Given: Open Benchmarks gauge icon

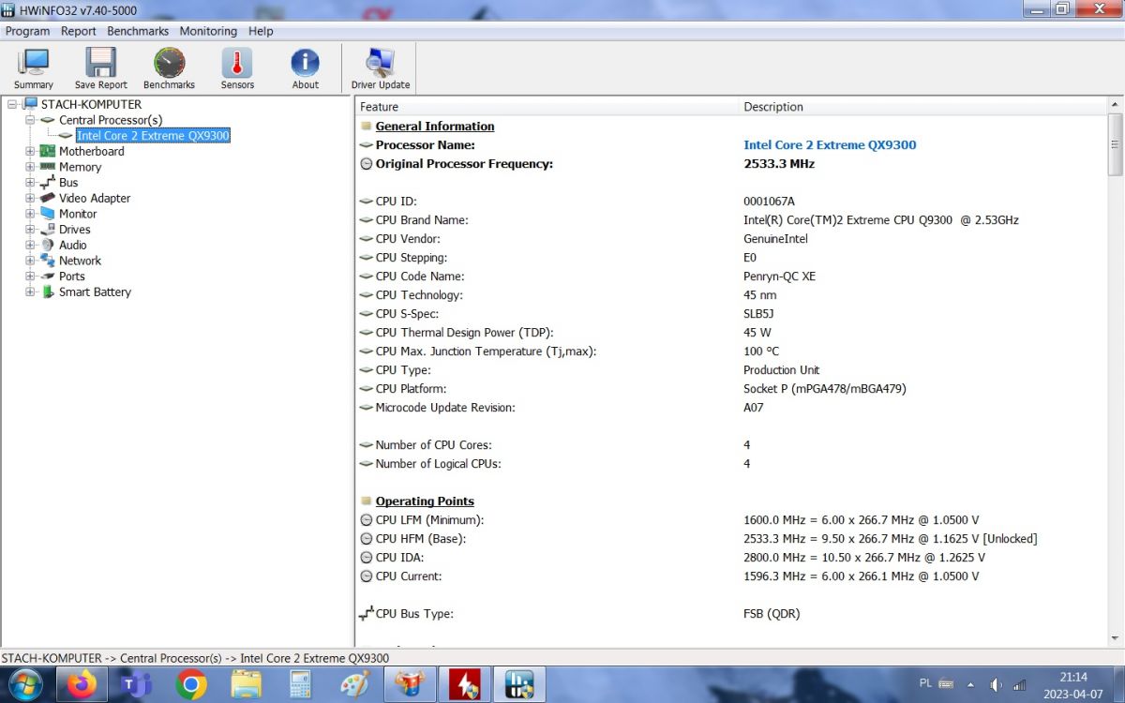Looking at the screenshot, I should pyautogui.click(x=170, y=67).
